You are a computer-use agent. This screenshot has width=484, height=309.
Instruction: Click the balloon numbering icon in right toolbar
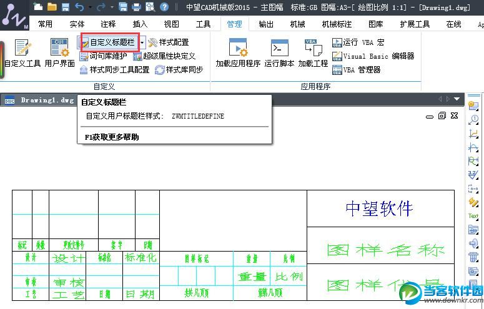pos(473,120)
